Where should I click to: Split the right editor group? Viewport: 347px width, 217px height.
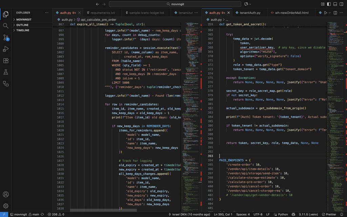click(335, 13)
